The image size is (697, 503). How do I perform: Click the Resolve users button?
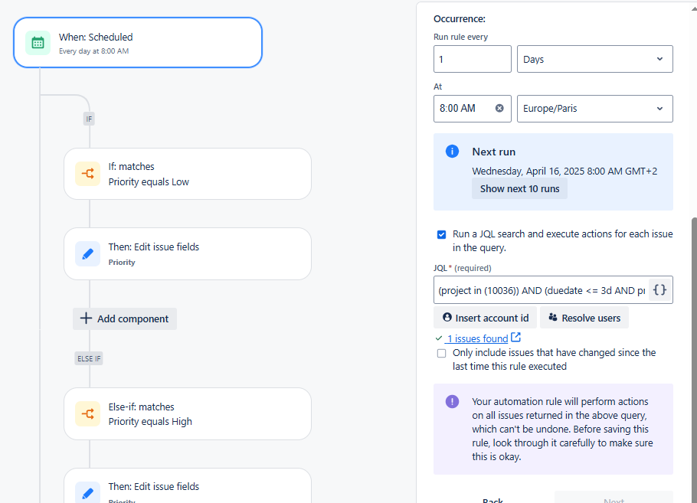click(584, 318)
